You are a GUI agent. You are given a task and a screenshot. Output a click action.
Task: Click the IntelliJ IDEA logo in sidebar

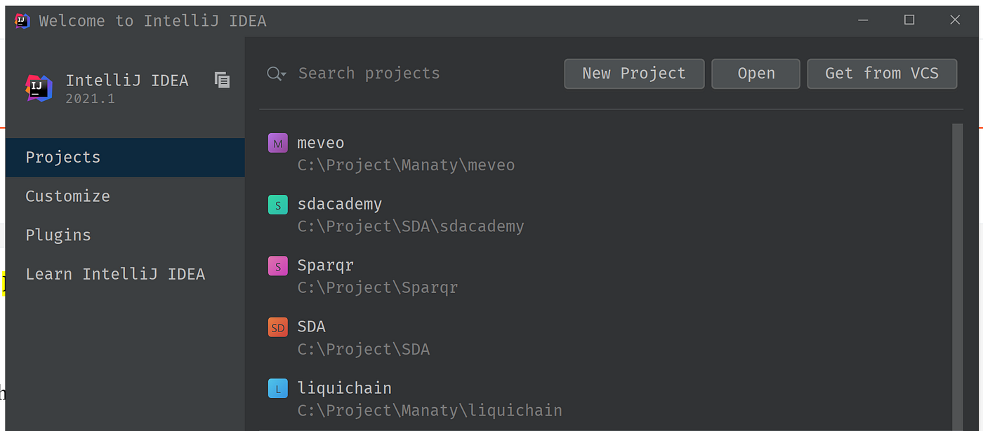click(x=39, y=88)
